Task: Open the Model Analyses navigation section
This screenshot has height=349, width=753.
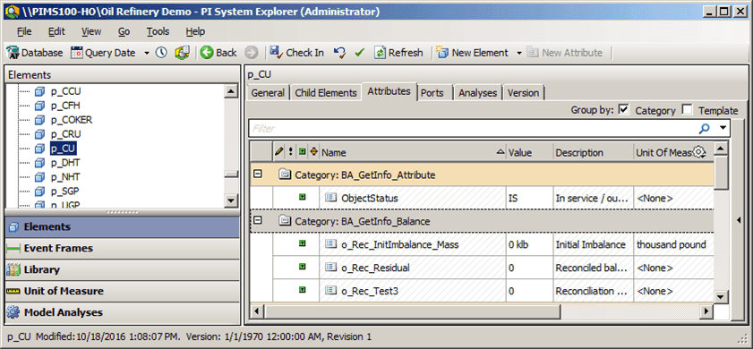Action: tap(122, 312)
